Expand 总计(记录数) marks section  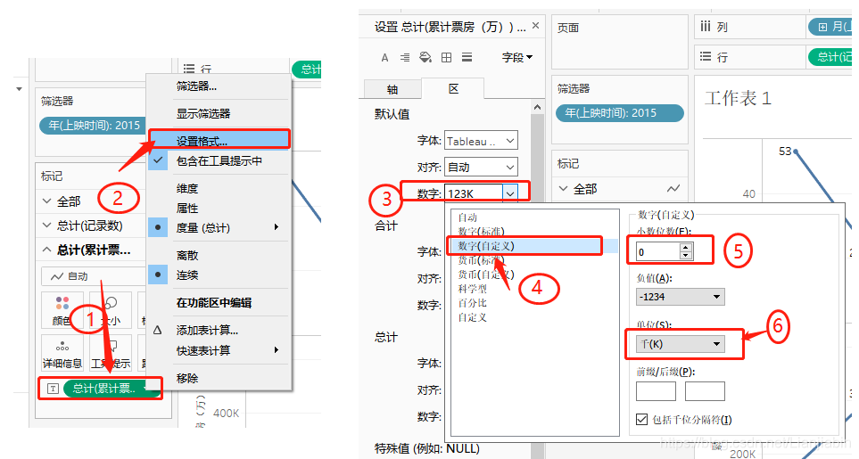(47, 225)
